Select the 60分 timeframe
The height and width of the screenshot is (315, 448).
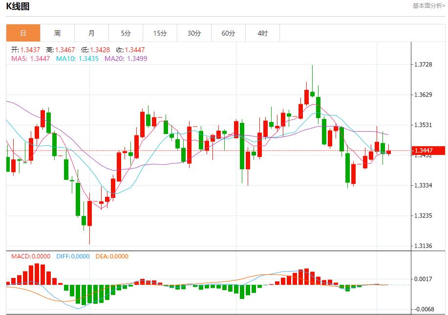pyautogui.click(x=228, y=33)
